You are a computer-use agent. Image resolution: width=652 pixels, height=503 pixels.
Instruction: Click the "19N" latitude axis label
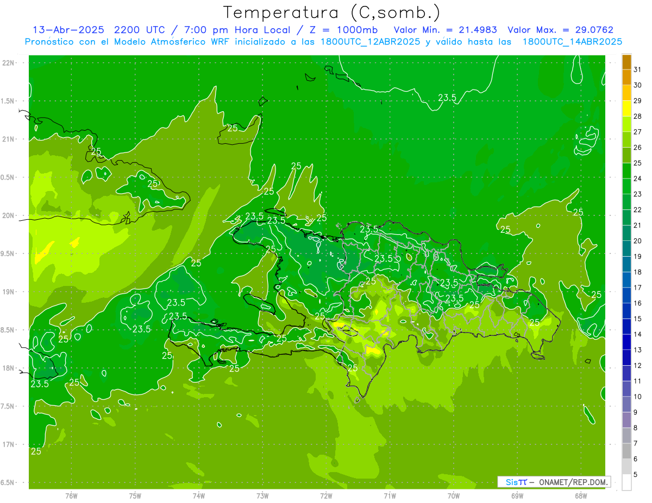(9, 292)
